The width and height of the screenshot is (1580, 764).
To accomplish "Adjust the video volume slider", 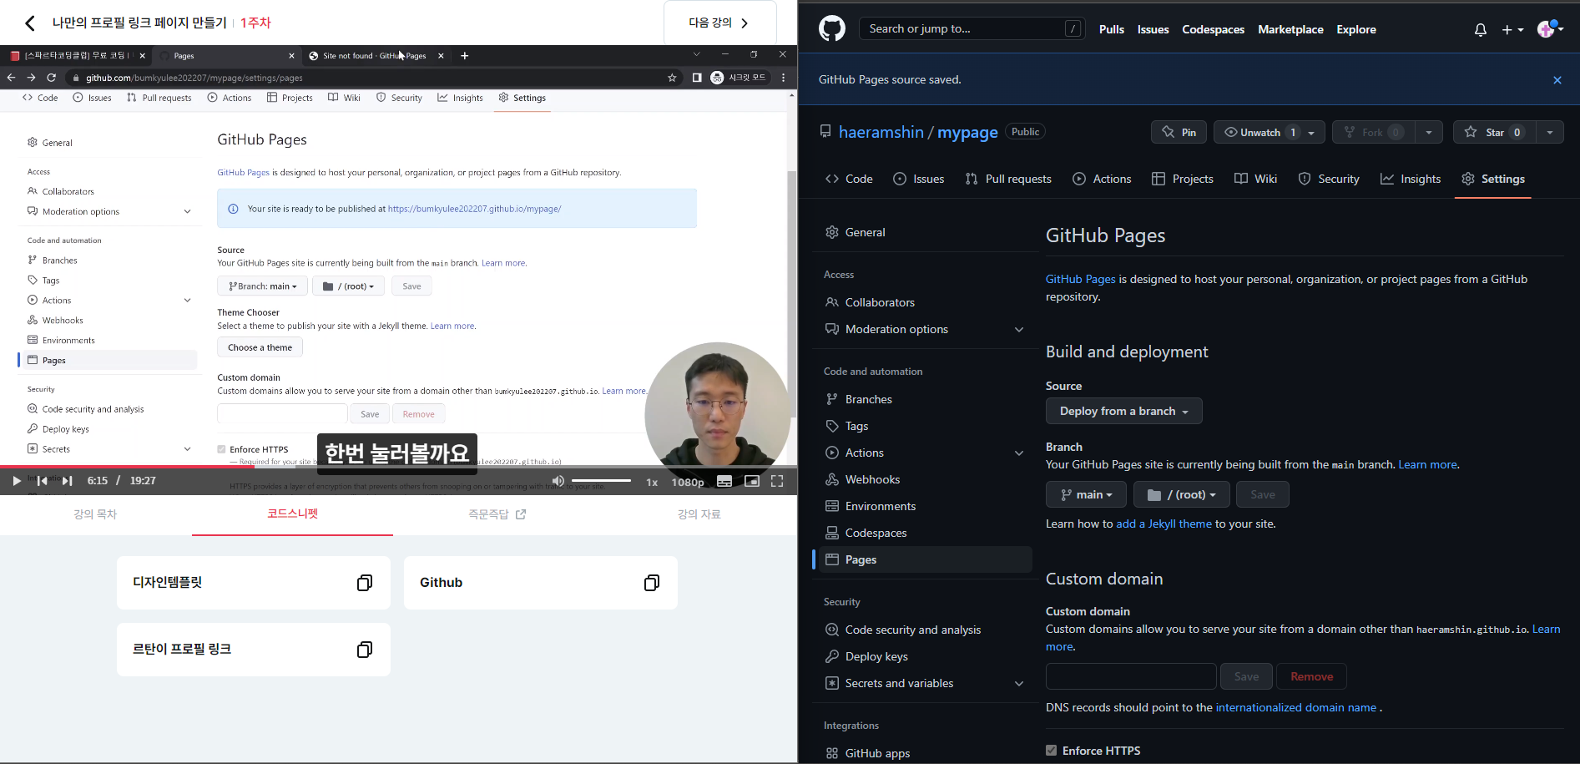I will [x=602, y=481].
